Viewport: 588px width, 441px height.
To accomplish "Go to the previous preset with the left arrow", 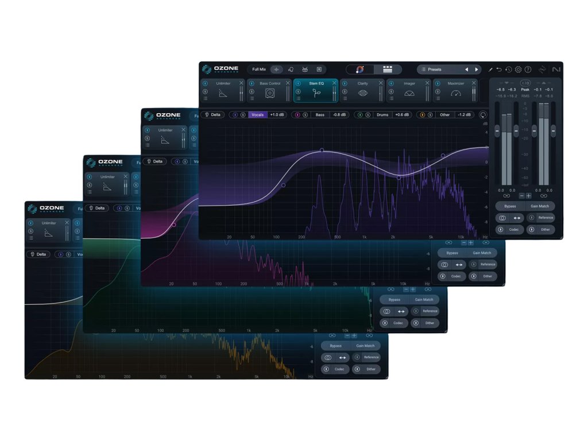I will coord(466,69).
